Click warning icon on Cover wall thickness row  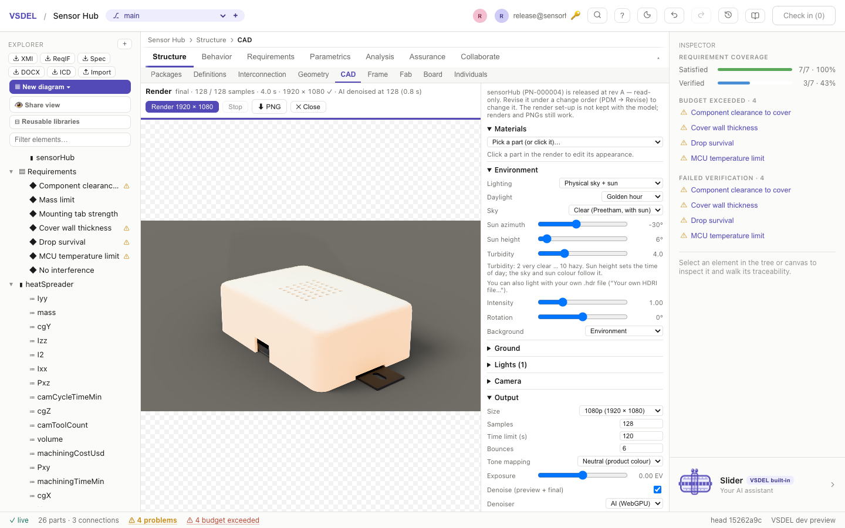126,228
